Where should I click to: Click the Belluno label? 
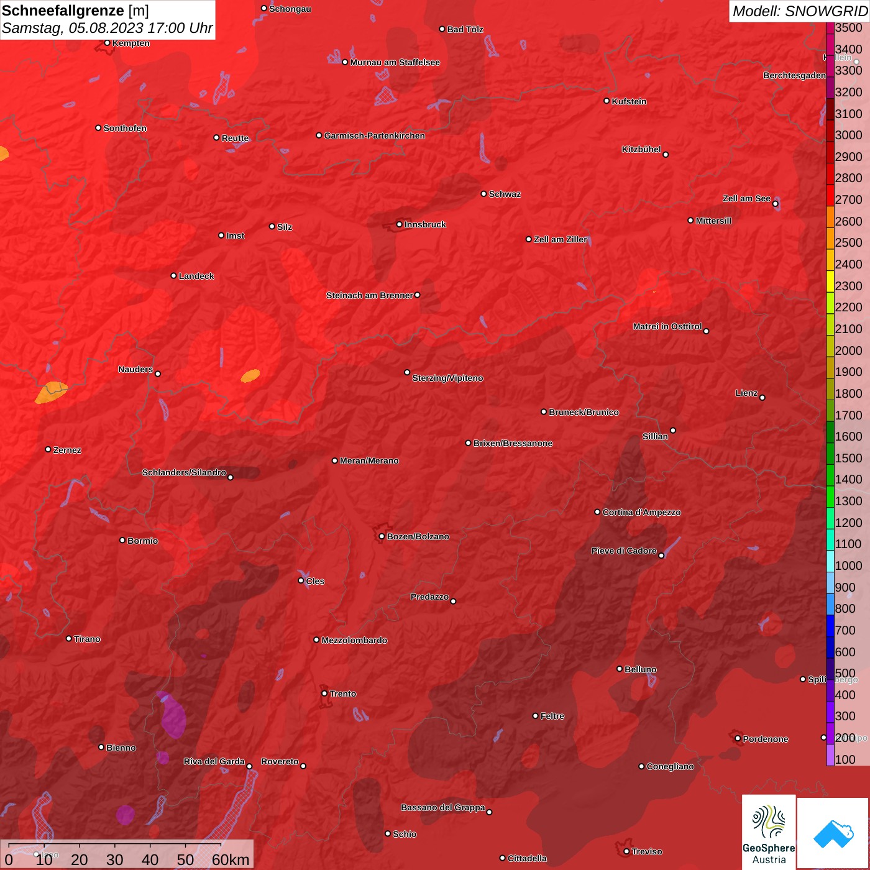pos(640,669)
